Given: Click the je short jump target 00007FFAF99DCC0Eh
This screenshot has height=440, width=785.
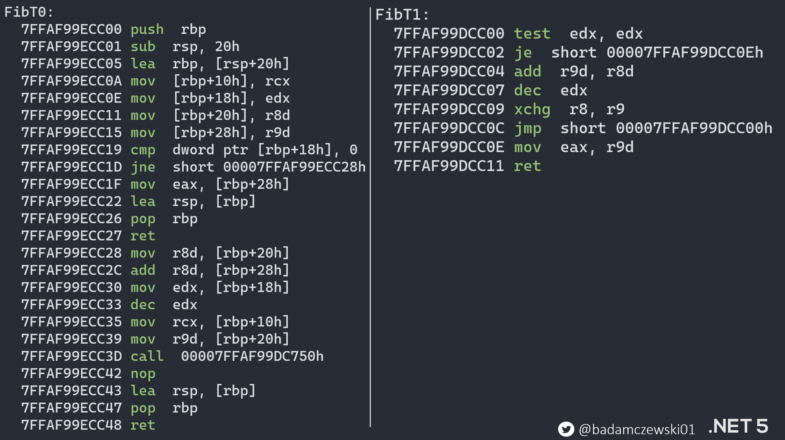Looking at the screenshot, I should 685,53.
